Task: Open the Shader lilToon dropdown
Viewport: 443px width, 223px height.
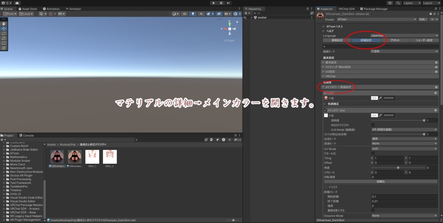Action: click(x=377, y=19)
